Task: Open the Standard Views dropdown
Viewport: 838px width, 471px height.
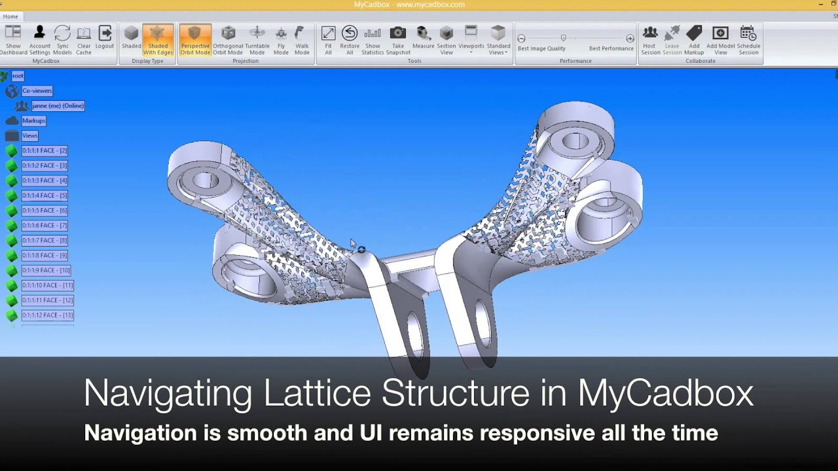Action: pyautogui.click(x=498, y=40)
